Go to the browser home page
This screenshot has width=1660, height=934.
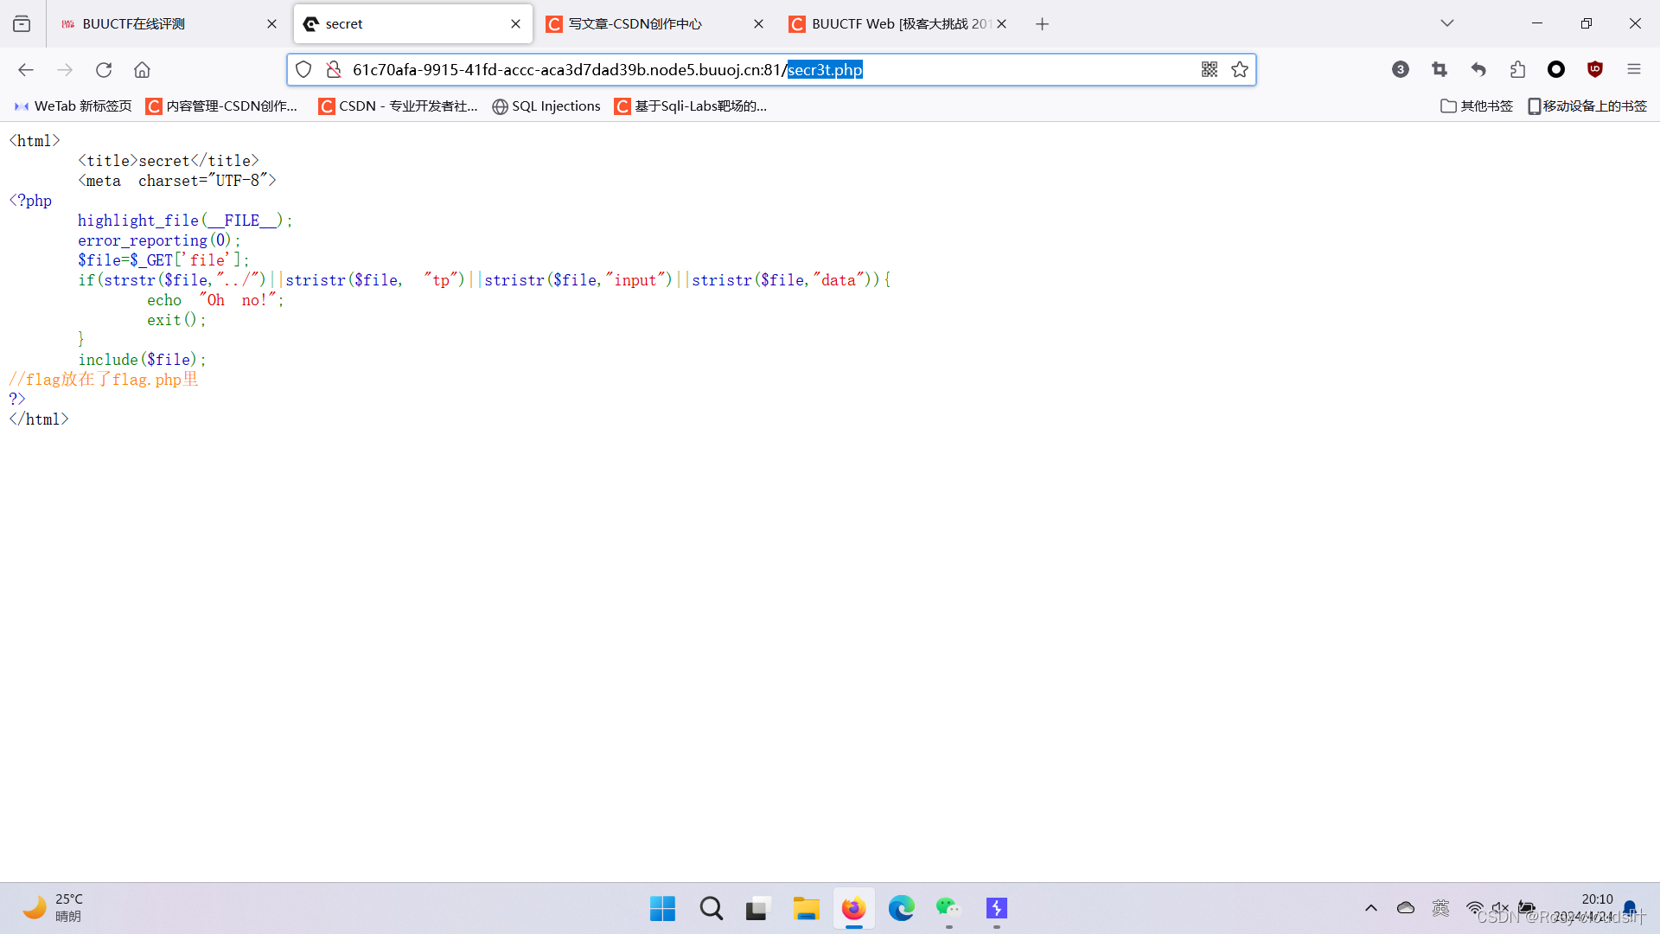point(142,70)
